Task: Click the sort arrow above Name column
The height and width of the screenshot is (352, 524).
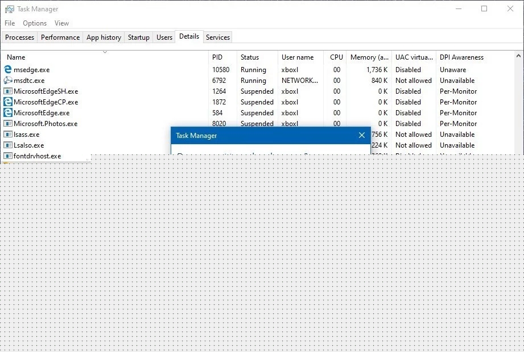Action: click(x=105, y=52)
